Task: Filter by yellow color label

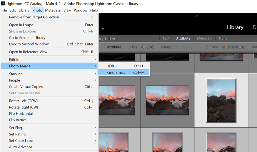Action: coord(227,47)
